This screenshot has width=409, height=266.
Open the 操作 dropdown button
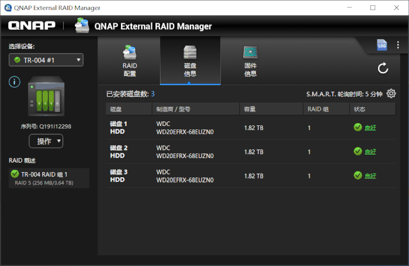[x=46, y=141]
